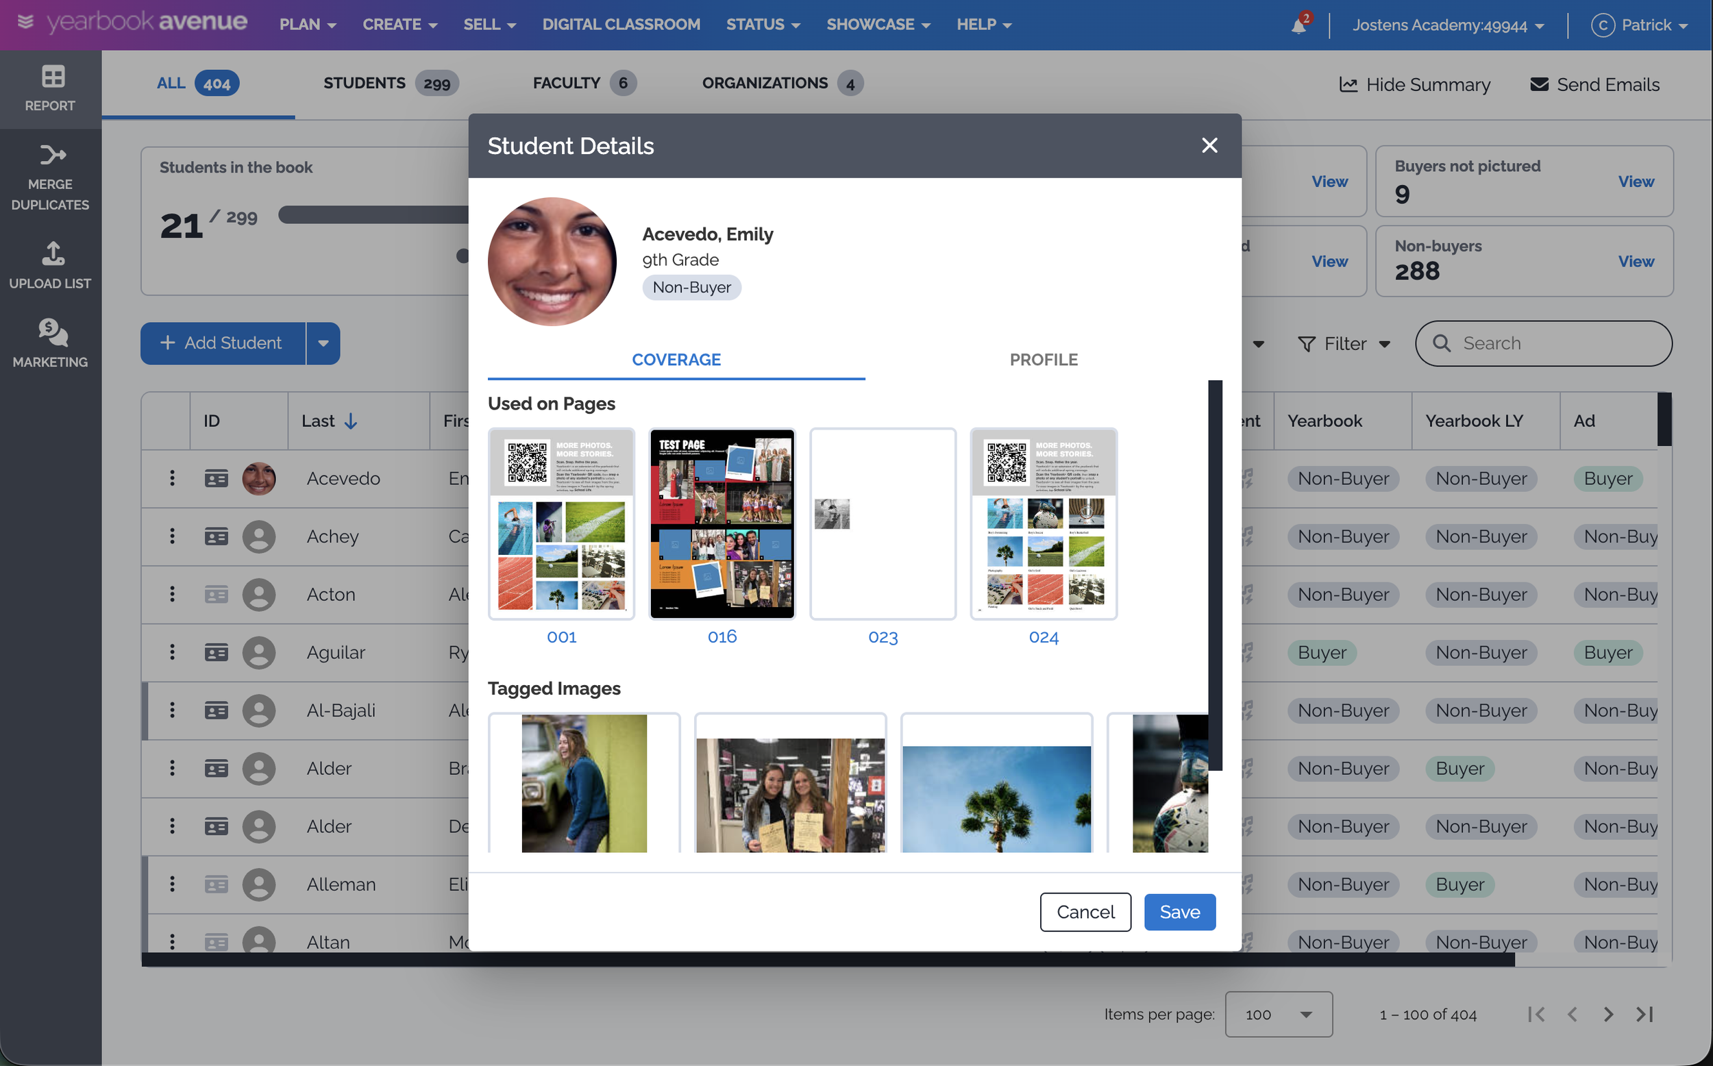Expand the SHOWCASE menu

[x=878, y=25]
